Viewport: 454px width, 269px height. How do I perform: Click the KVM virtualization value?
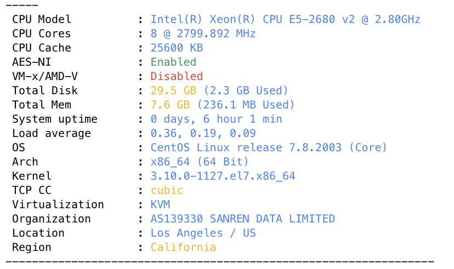tap(160, 204)
